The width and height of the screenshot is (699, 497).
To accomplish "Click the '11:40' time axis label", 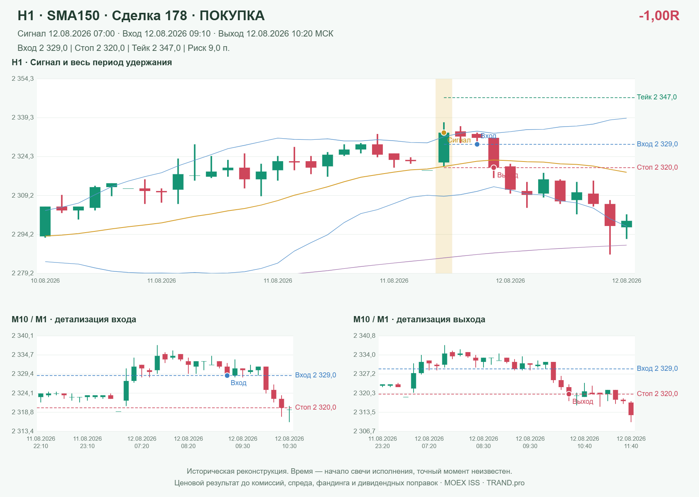I will (x=631, y=446).
